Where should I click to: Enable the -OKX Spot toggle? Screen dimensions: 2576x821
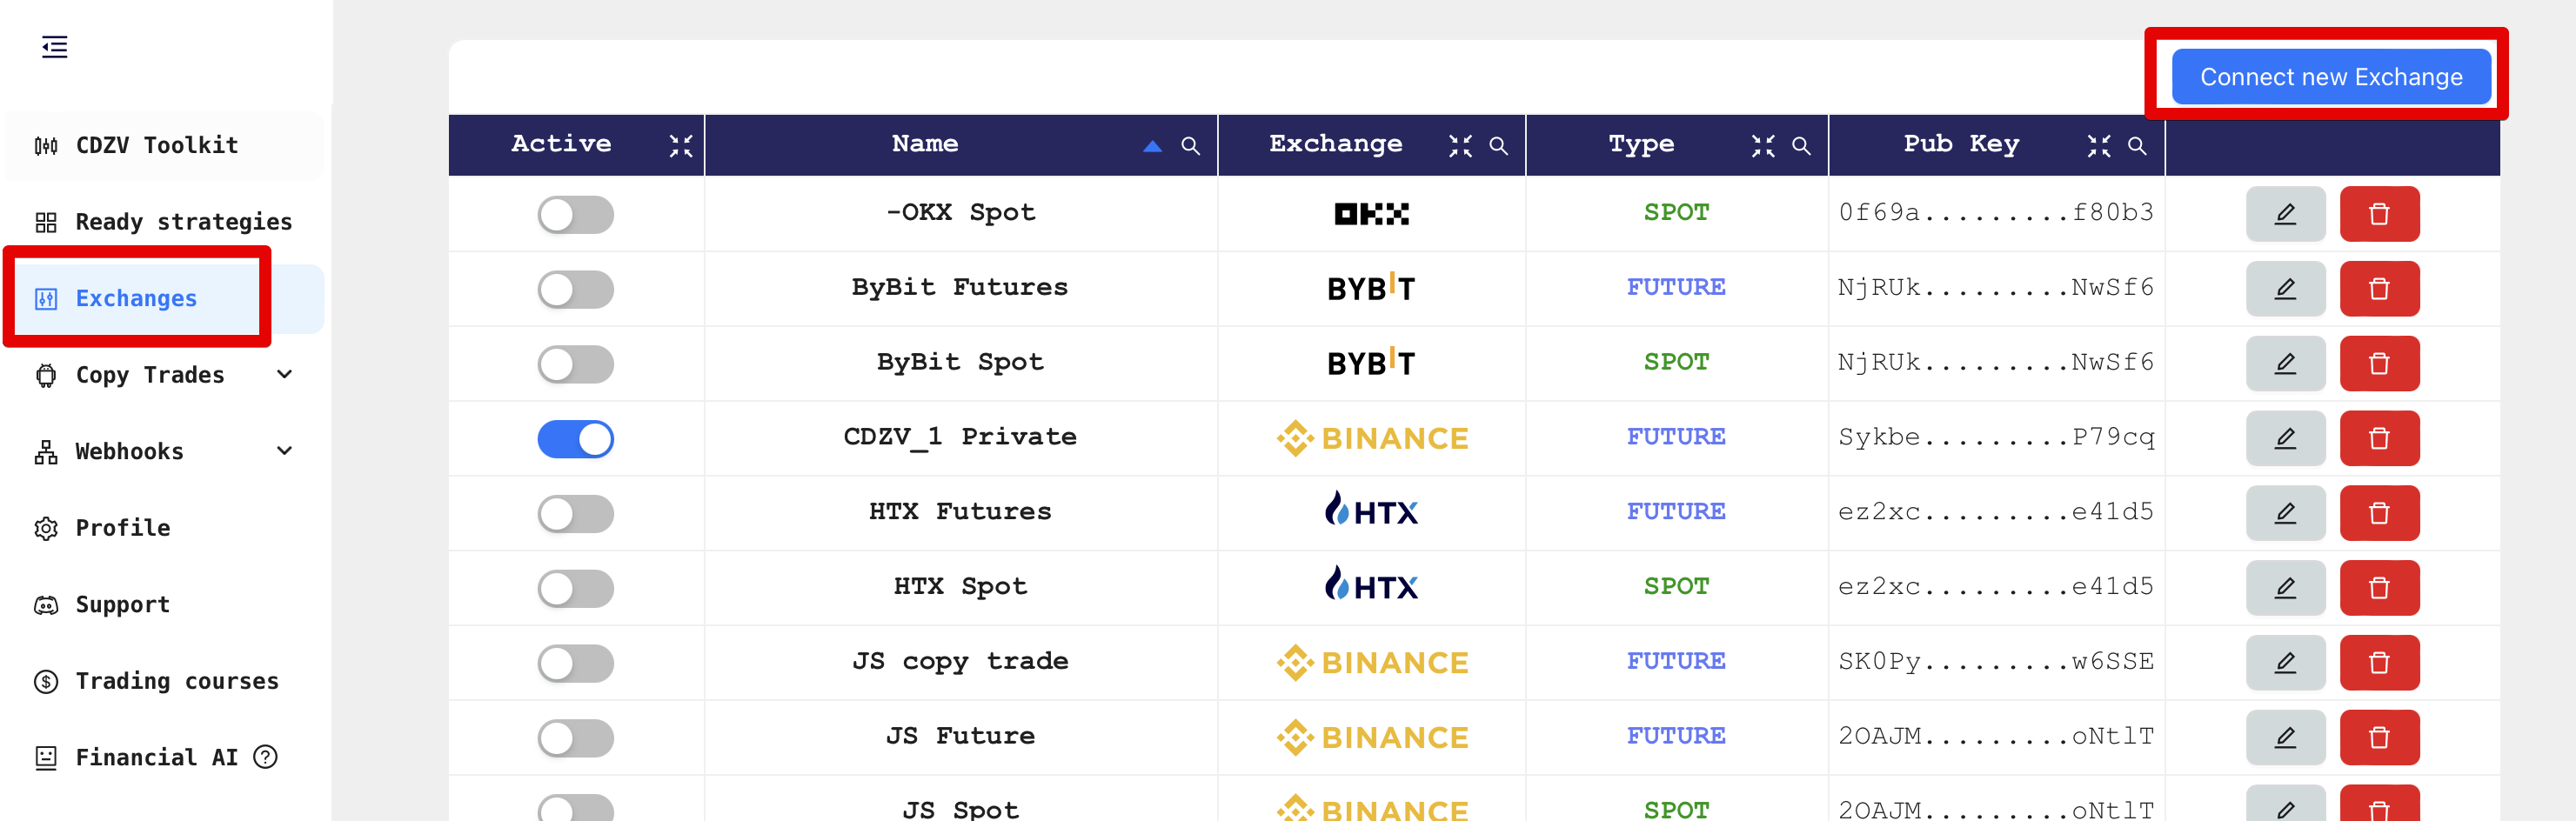[x=575, y=214]
